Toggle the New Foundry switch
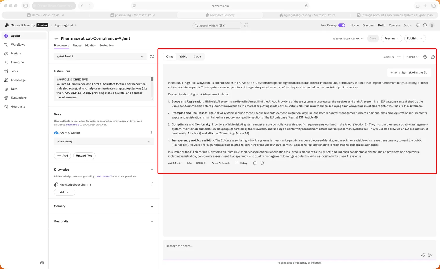440x269 pixels. click(x=342, y=25)
